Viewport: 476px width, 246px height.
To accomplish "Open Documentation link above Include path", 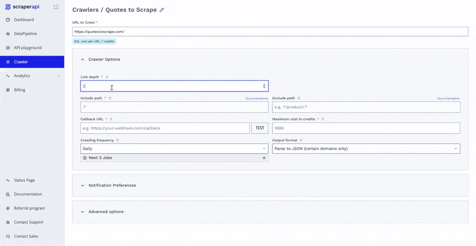I will point(256,98).
